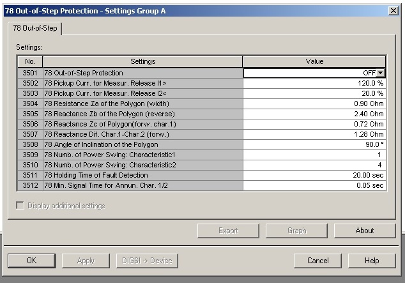Screen dimensions: 405x283
Task: Click the 20.00 sec holding time value
Action: [x=314, y=175]
